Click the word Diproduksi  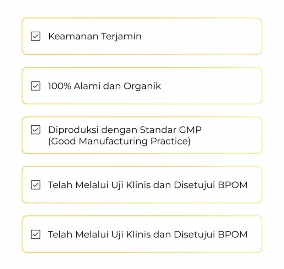pyautogui.click(x=70, y=130)
